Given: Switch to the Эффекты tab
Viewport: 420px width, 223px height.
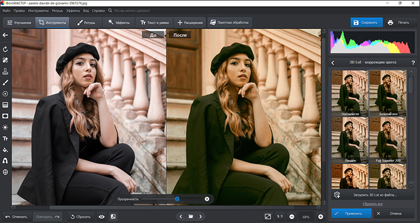Looking at the screenshot, I should click(119, 23).
